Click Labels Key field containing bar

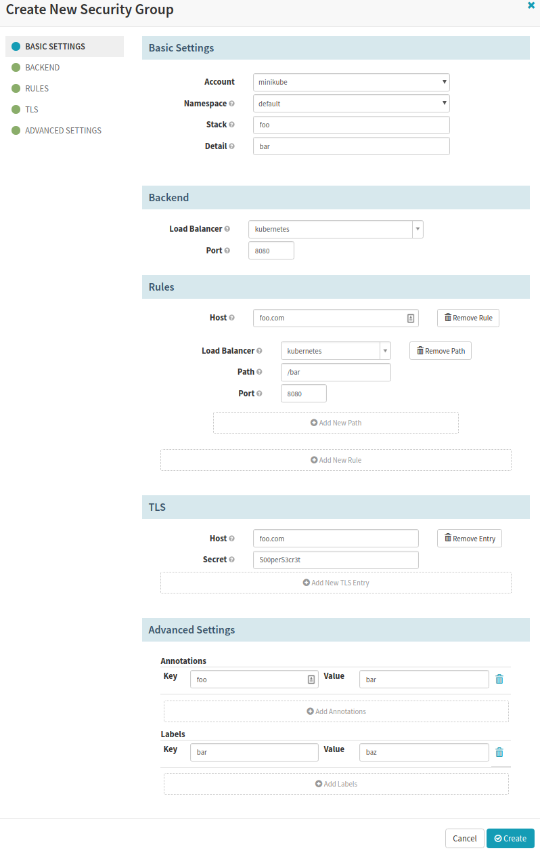tap(254, 753)
